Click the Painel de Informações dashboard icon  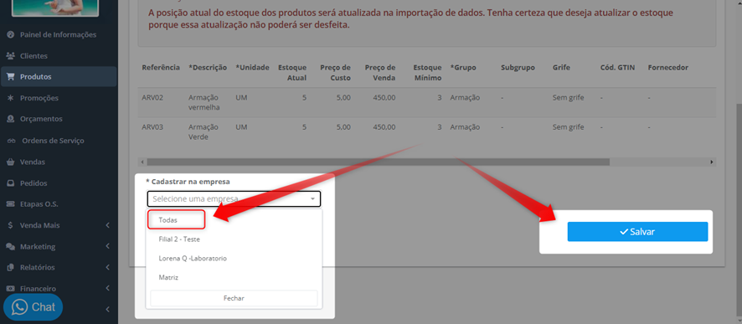[x=10, y=34]
